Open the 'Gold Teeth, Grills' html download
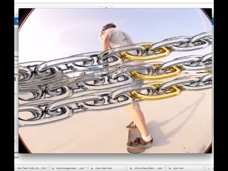The height and width of the screenshot is (171, 228). (31, 168)
